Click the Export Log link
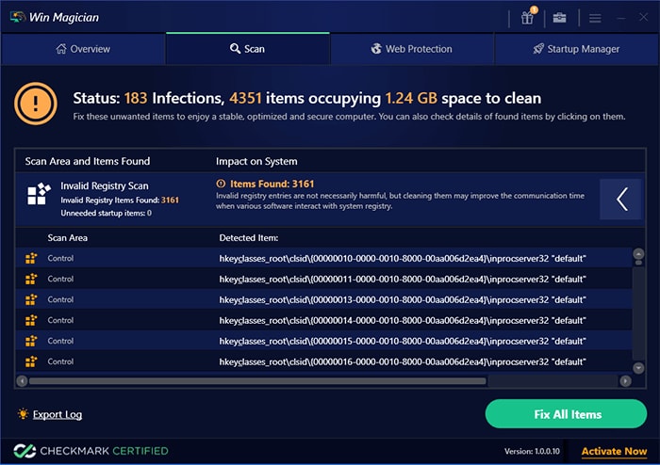Screen dimensions: 660x465 click(x=58, y=414)
